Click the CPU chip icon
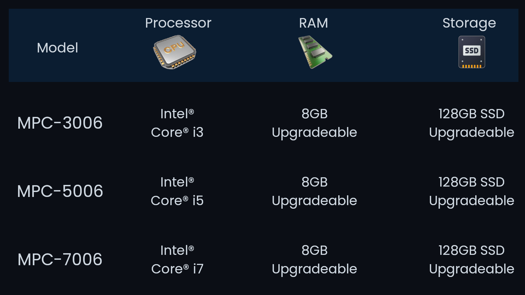This screenshot has width=525, height=295. 175,52
